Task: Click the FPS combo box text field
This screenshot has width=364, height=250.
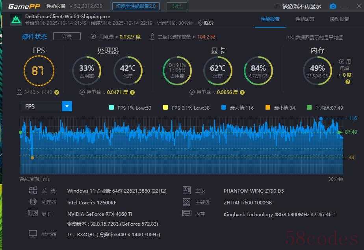Action: pyautogui.click(x=41, y=106)
